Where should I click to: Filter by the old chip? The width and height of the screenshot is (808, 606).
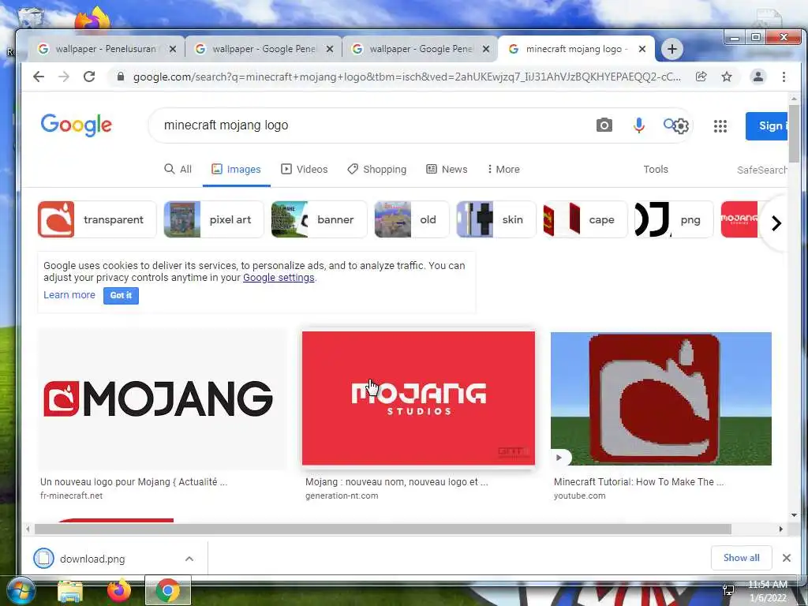point(412,219)
